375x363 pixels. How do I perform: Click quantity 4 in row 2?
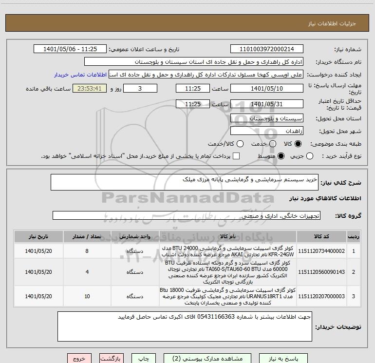(x=87, y=272)
